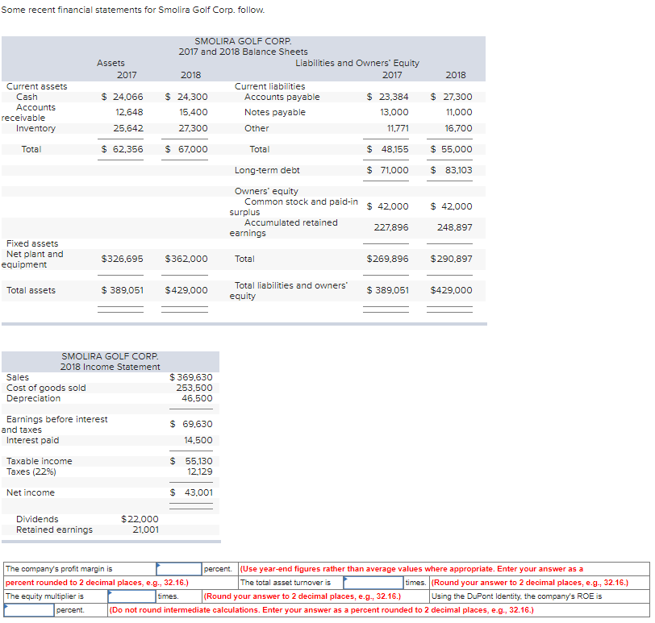The image size is (655, 623).
Task: Click the Liabilities and Owners' Equity header
Action: tap(357, 63)
